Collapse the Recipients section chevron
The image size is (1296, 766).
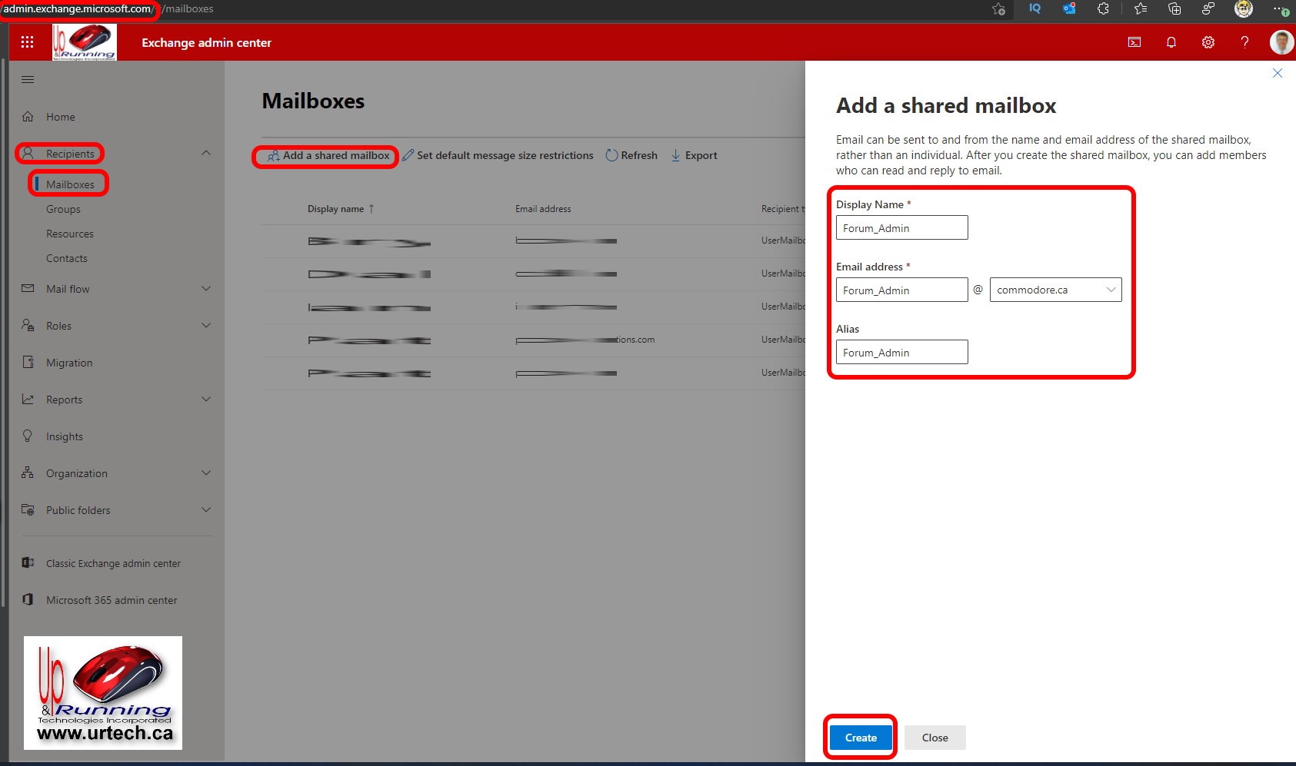[x=205, y=153]
